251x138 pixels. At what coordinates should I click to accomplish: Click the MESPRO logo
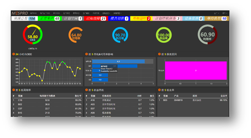(19, 13)
